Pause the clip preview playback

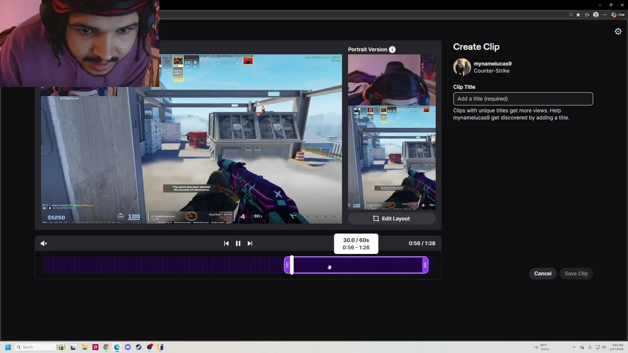point(238,243)
